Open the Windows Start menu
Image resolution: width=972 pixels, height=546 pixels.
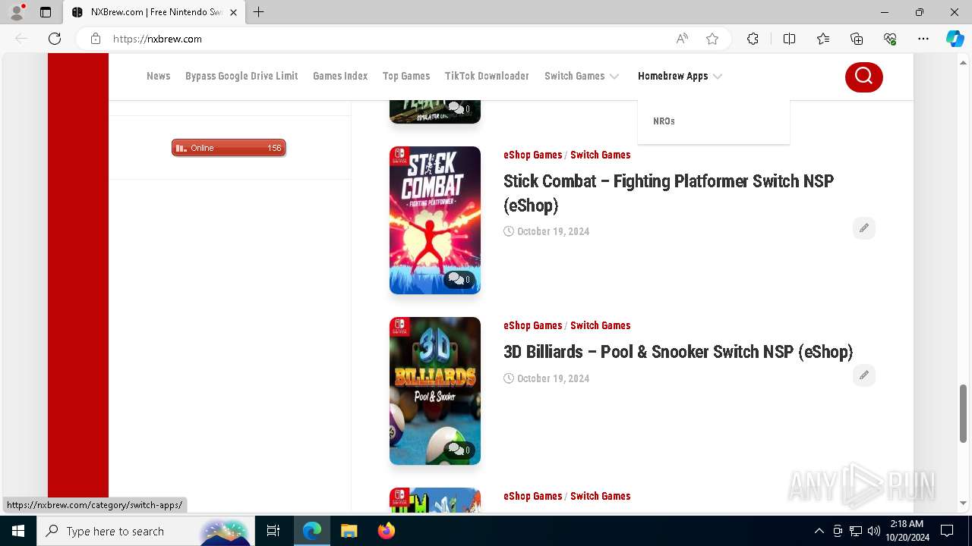(x=18, y=531)
